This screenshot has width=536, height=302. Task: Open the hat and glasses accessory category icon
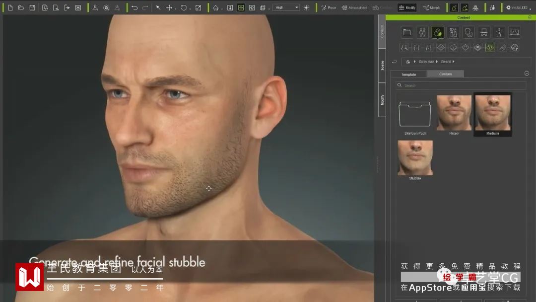(x=484, y=32)
